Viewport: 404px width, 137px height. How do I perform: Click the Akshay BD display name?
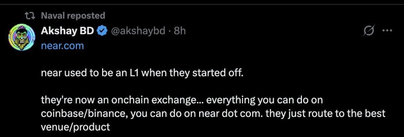68,31
